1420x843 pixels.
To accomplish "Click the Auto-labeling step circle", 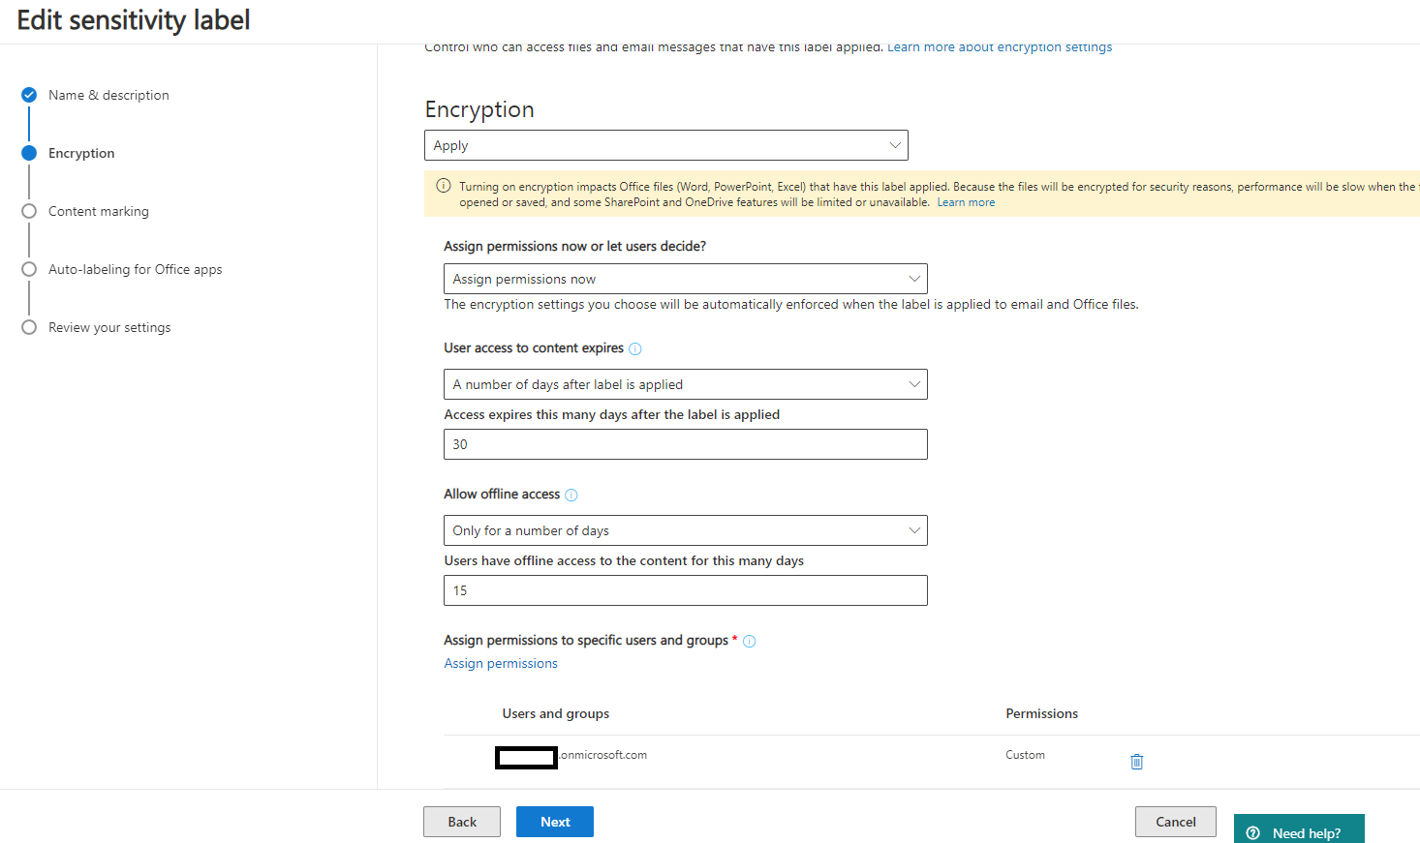I will (x=29, y=269).
